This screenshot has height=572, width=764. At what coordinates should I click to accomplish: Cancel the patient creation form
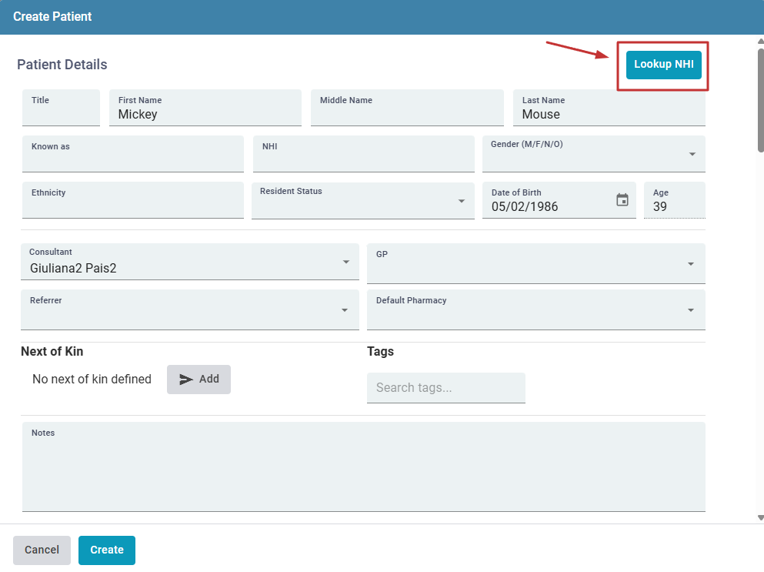(x=42, y=550)
